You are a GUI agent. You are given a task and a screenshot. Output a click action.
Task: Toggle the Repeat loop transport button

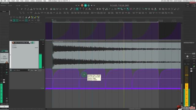[89, 5]
